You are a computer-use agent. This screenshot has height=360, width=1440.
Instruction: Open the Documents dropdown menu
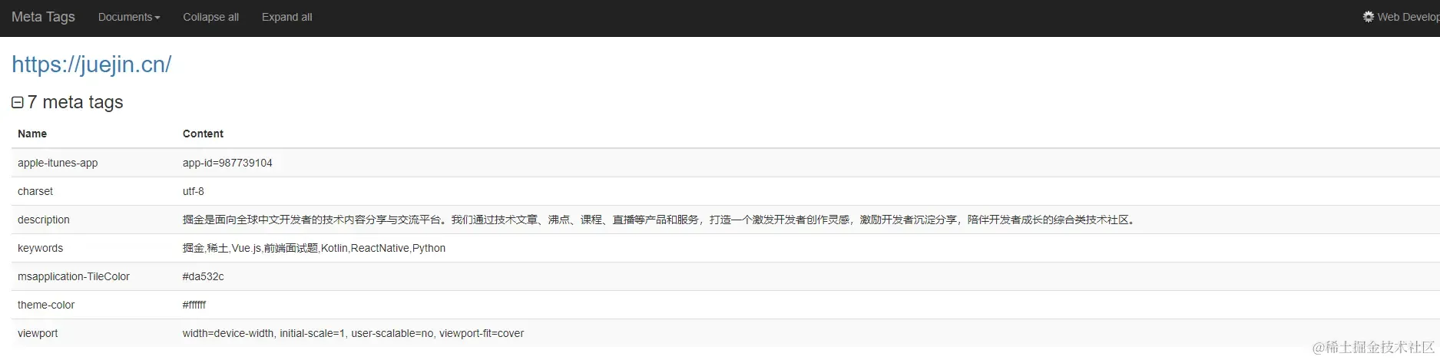click(x=129, y=17)
